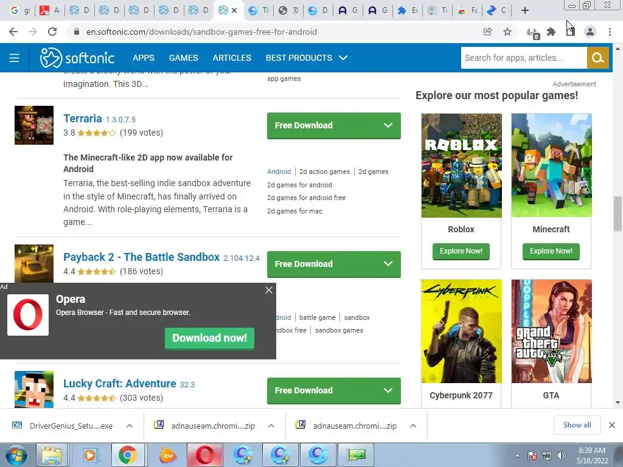Click the search for apps input field
This screenshot has width=623, height=467.
click(524, 58)
